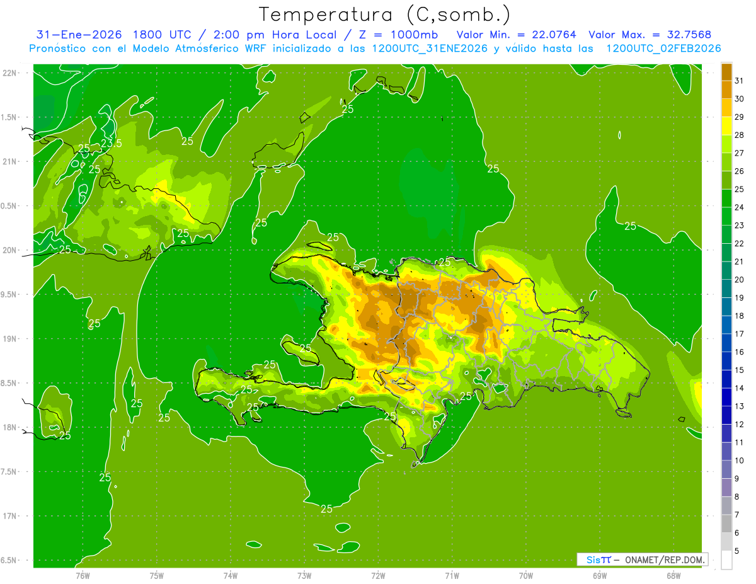The image size is (756, 584).
Task: Click the "69W" longitude label
Action: [x=600, y=575]
